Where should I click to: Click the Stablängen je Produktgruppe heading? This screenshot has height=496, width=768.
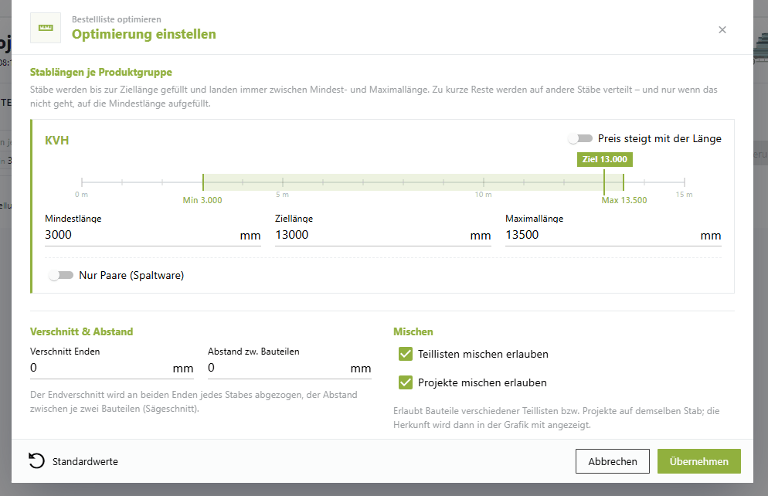101,73
